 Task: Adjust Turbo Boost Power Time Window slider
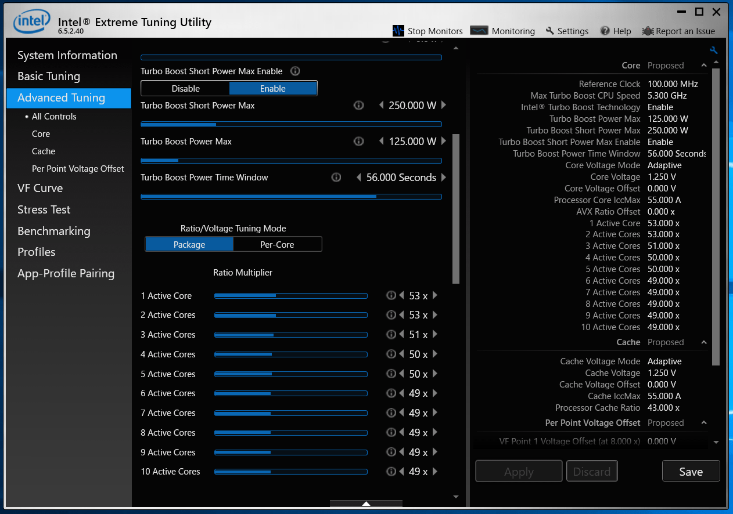(x=291, y=197)
